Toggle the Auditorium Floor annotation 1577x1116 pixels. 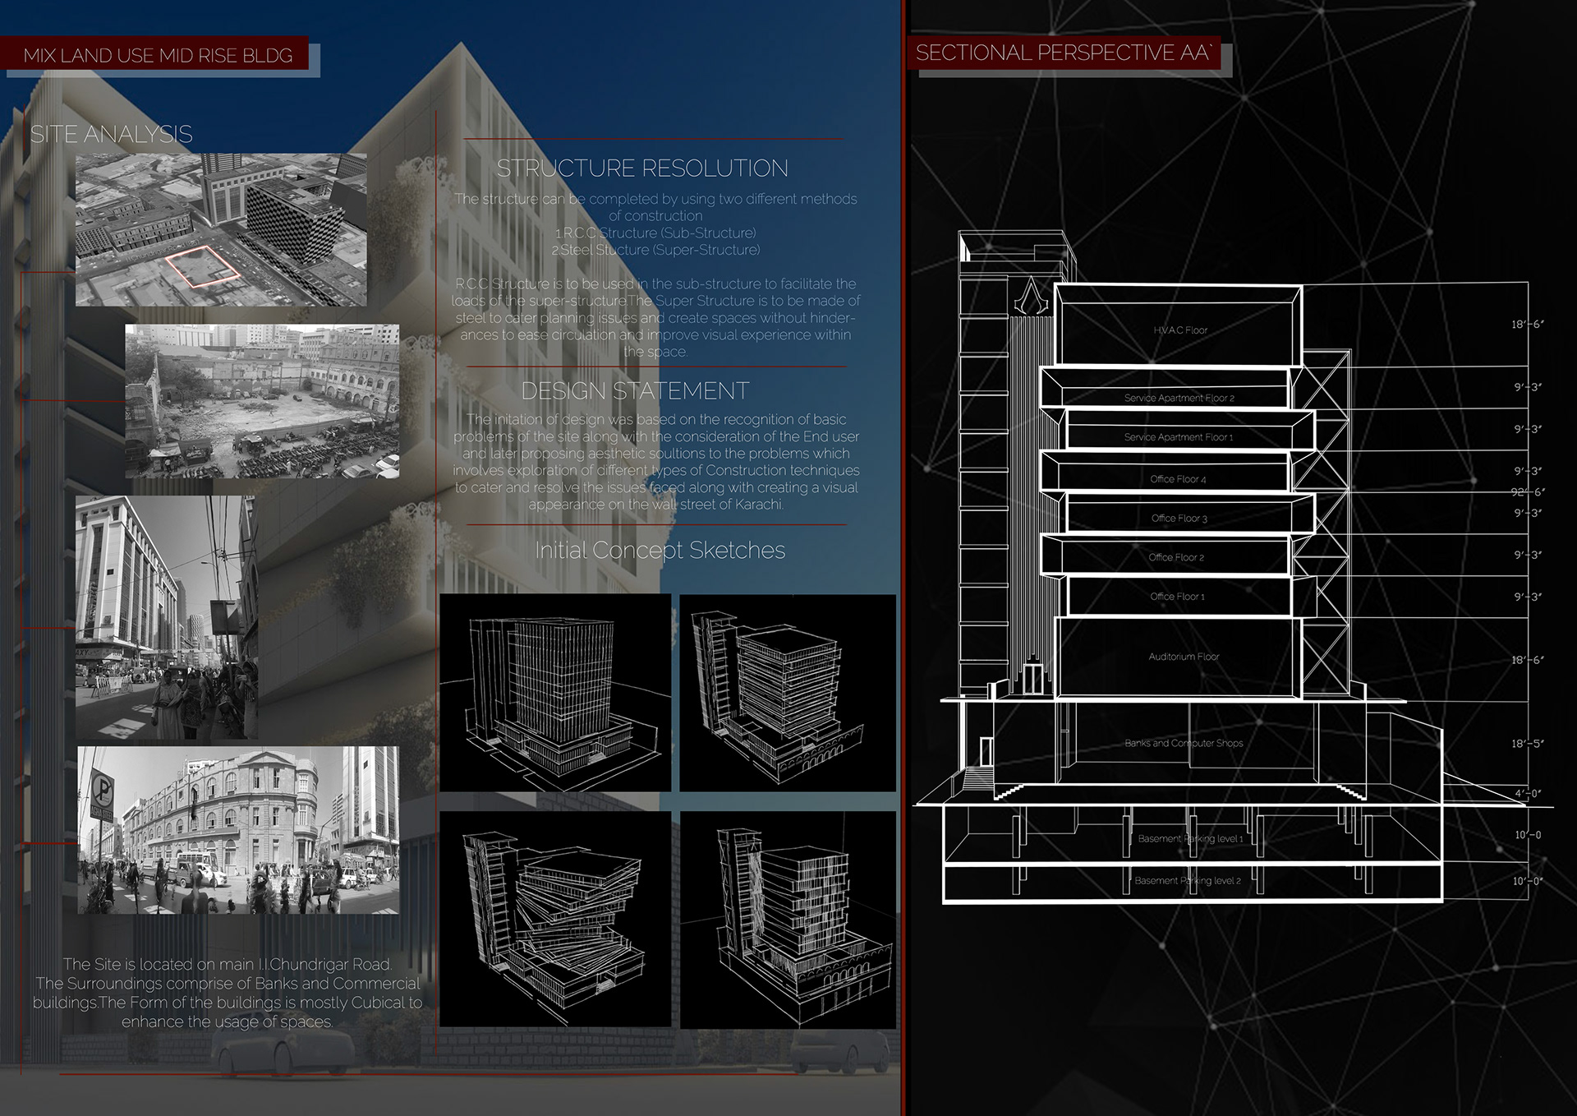(1185, 656)
